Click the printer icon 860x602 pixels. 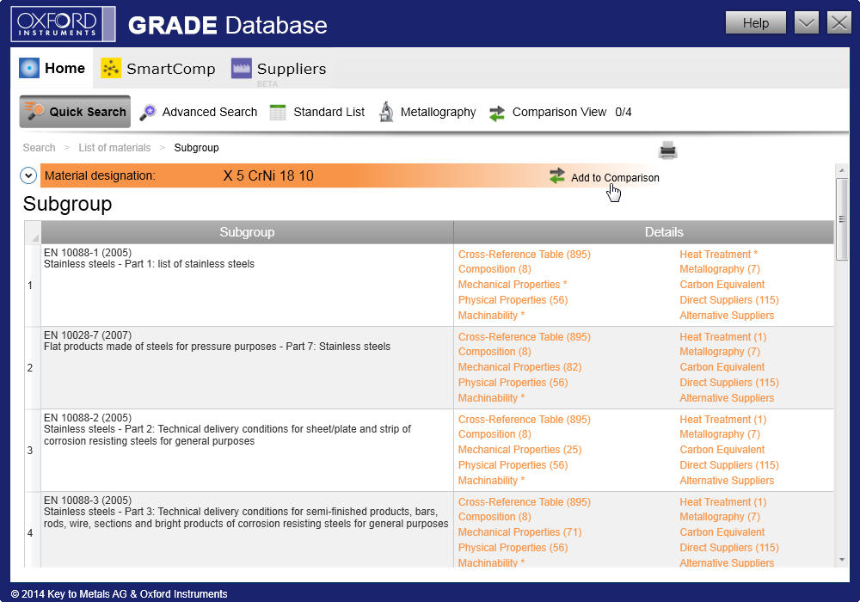[668, 150]
